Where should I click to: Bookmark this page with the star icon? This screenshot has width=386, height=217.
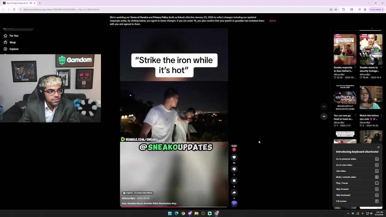pyautogui.click(x=336, y=9)
